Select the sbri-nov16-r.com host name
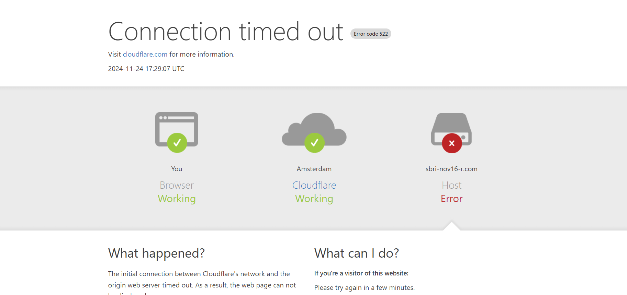Image resolution: width=627 pixels, height=295 pixels. (x=451, y=169)
